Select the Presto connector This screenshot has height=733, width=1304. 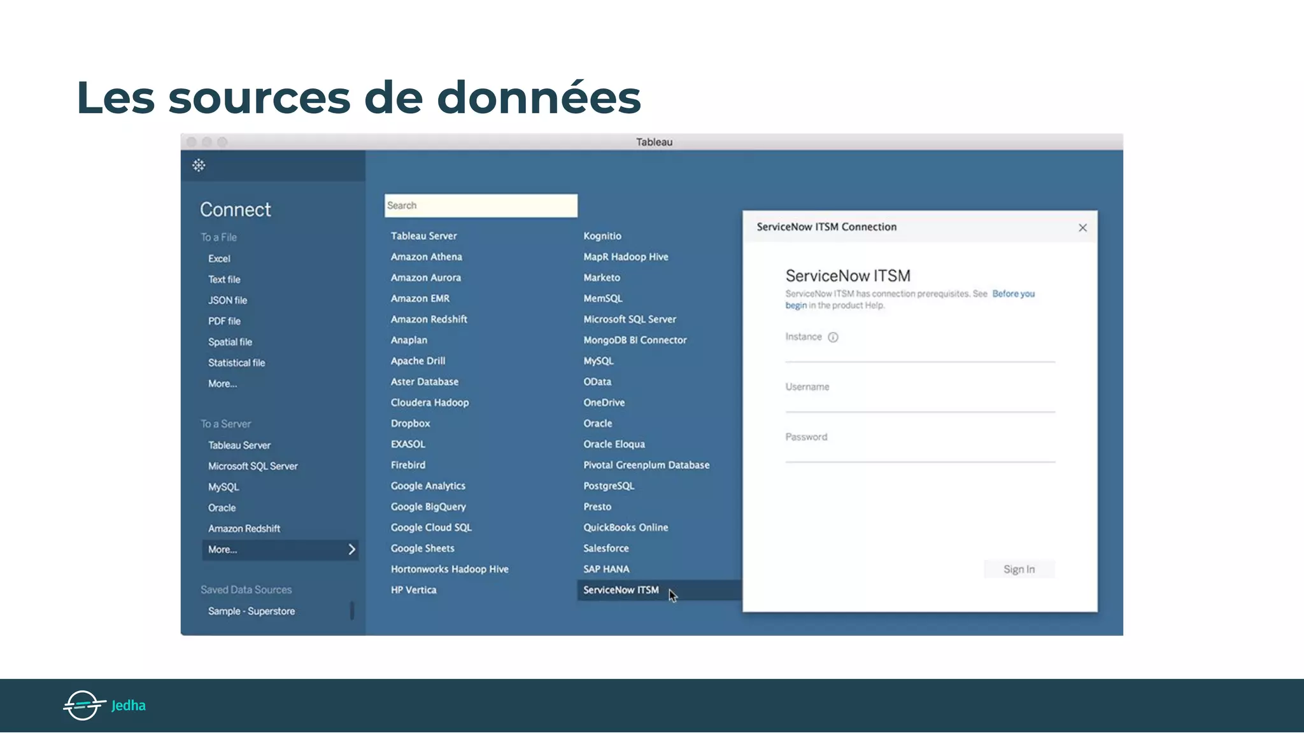coord(597,506)
